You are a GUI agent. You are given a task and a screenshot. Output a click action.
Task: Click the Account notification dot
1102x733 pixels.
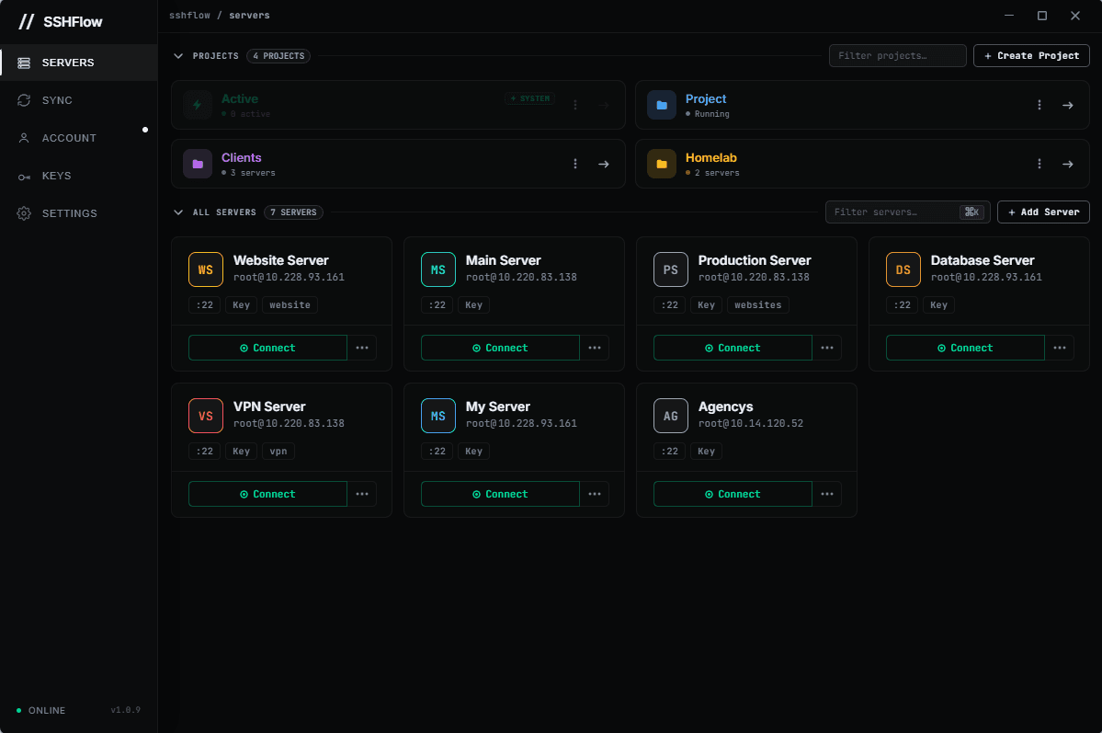point(145,130)
